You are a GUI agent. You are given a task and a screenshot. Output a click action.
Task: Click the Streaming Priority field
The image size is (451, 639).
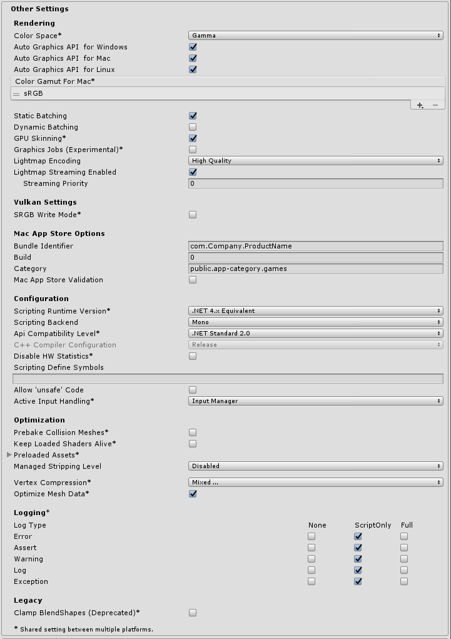click(x=315, y=183)
